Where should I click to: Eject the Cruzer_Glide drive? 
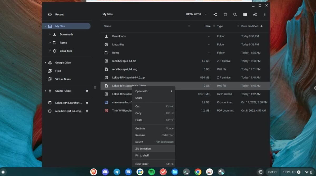(x=87, y=91)
